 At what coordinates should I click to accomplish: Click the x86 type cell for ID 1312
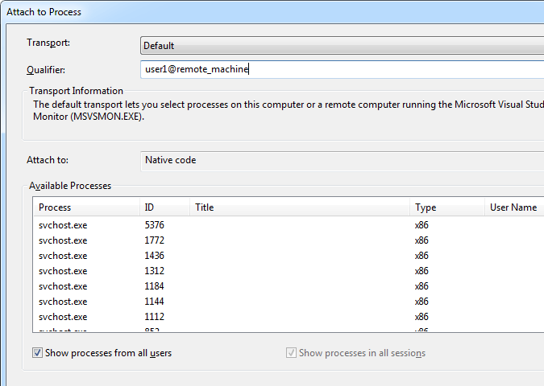(421, 271)
